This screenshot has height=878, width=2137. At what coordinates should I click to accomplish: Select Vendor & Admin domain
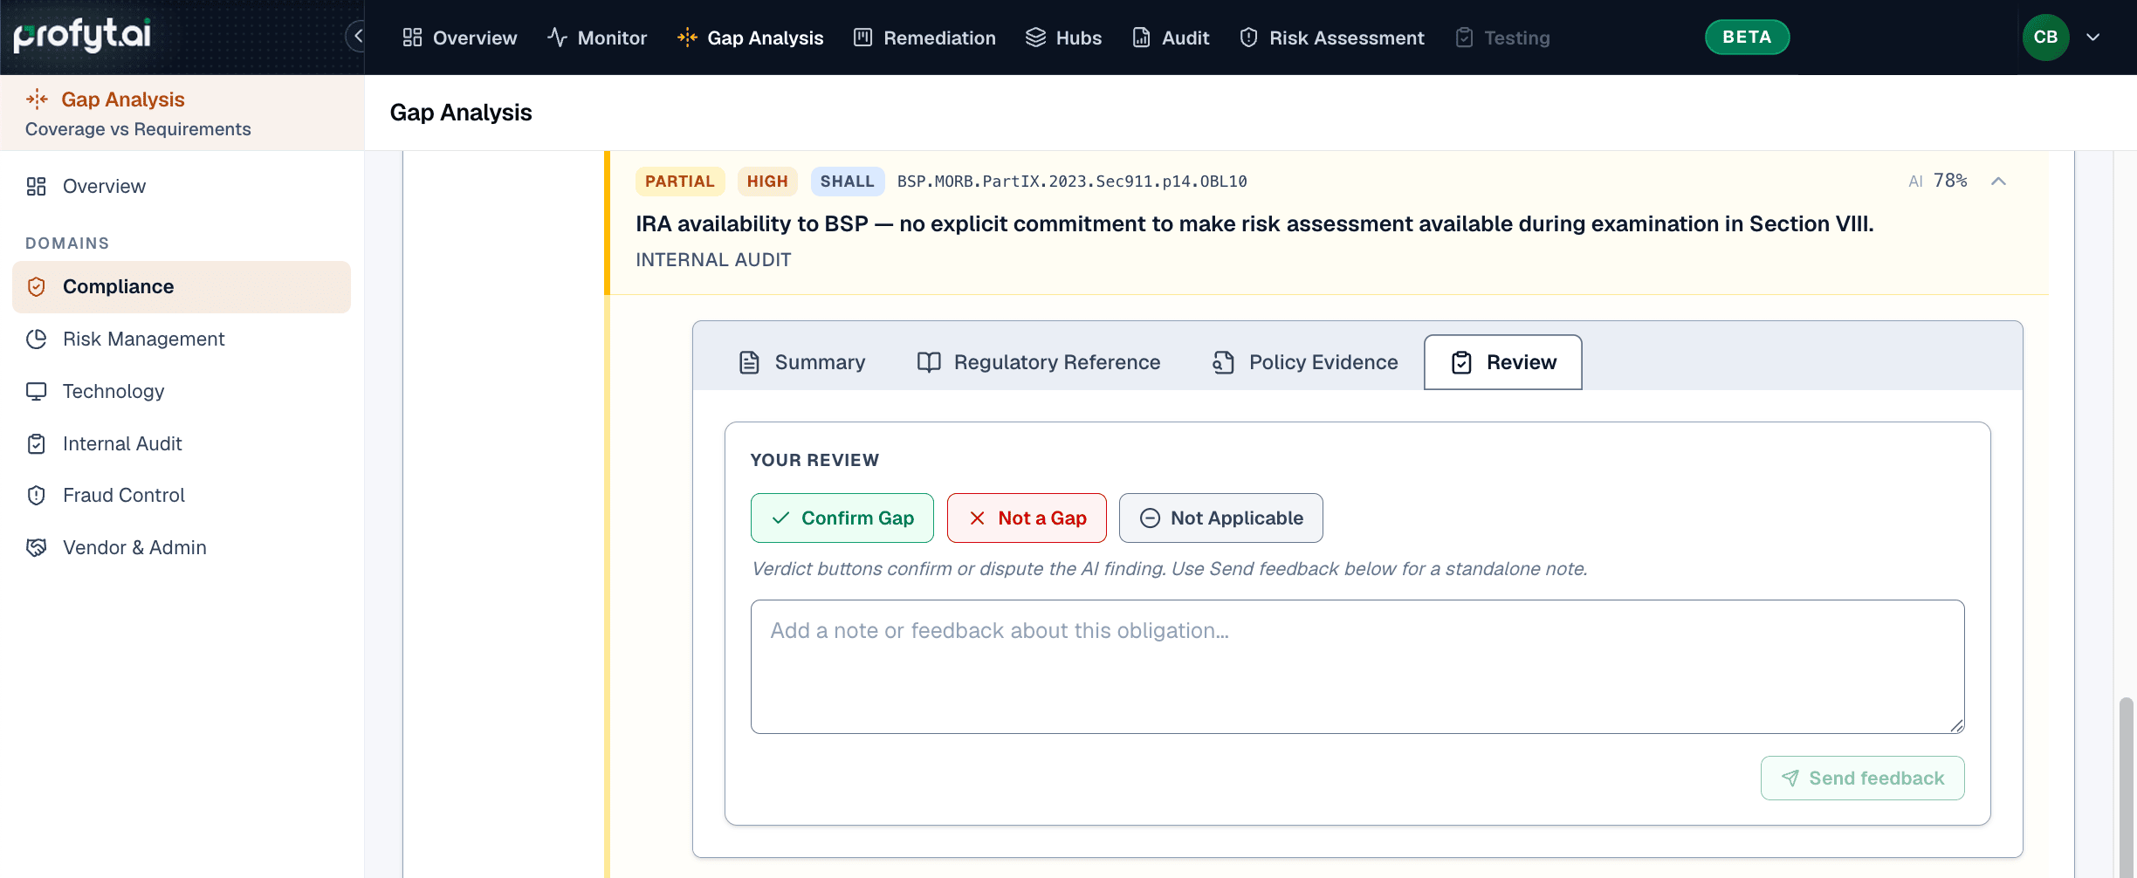(x=182, y=548)
